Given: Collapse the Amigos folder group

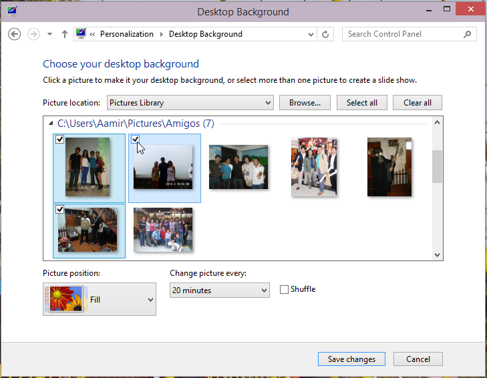Looking at the screenshot, I should (51, 124).
